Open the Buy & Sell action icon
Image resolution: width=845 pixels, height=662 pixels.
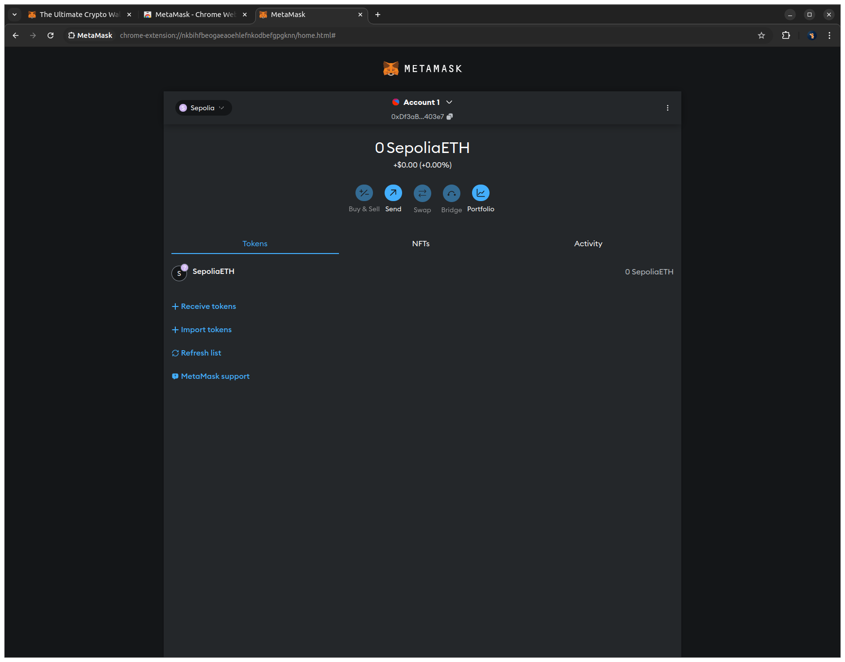[364, 193]
